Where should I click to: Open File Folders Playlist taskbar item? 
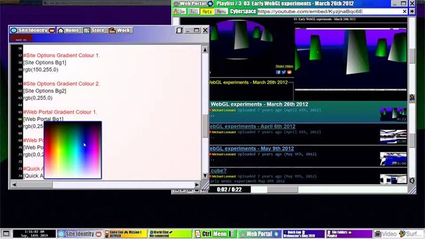349,234
